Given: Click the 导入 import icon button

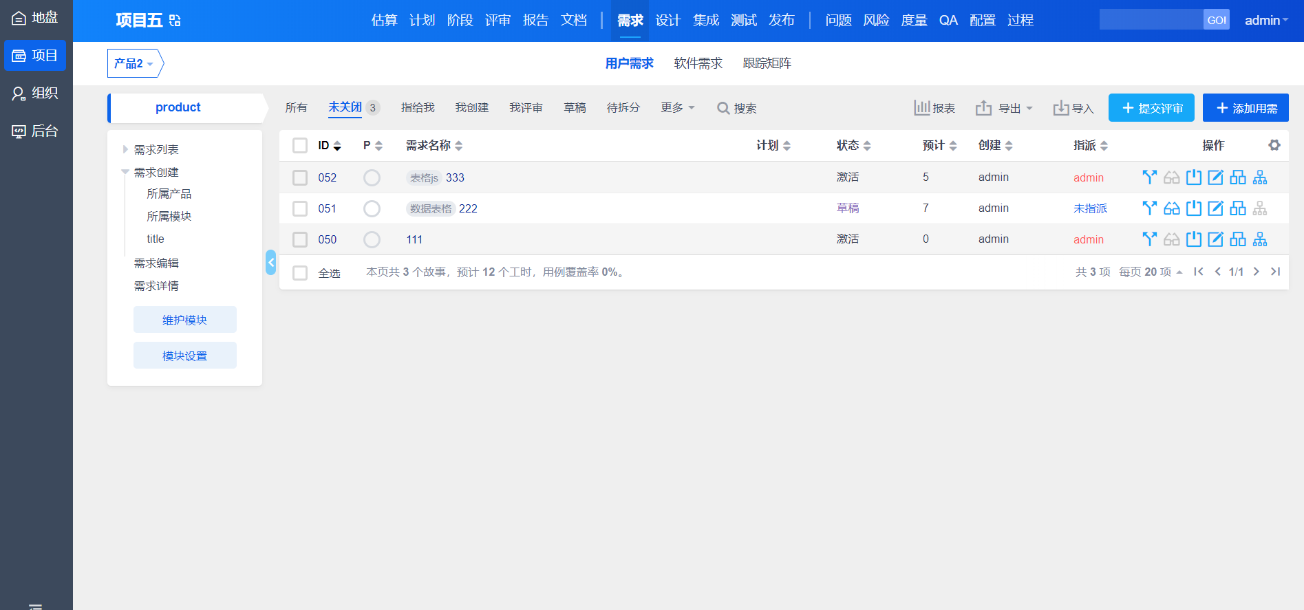Looking at the screenshot, I should point(1073,108).
